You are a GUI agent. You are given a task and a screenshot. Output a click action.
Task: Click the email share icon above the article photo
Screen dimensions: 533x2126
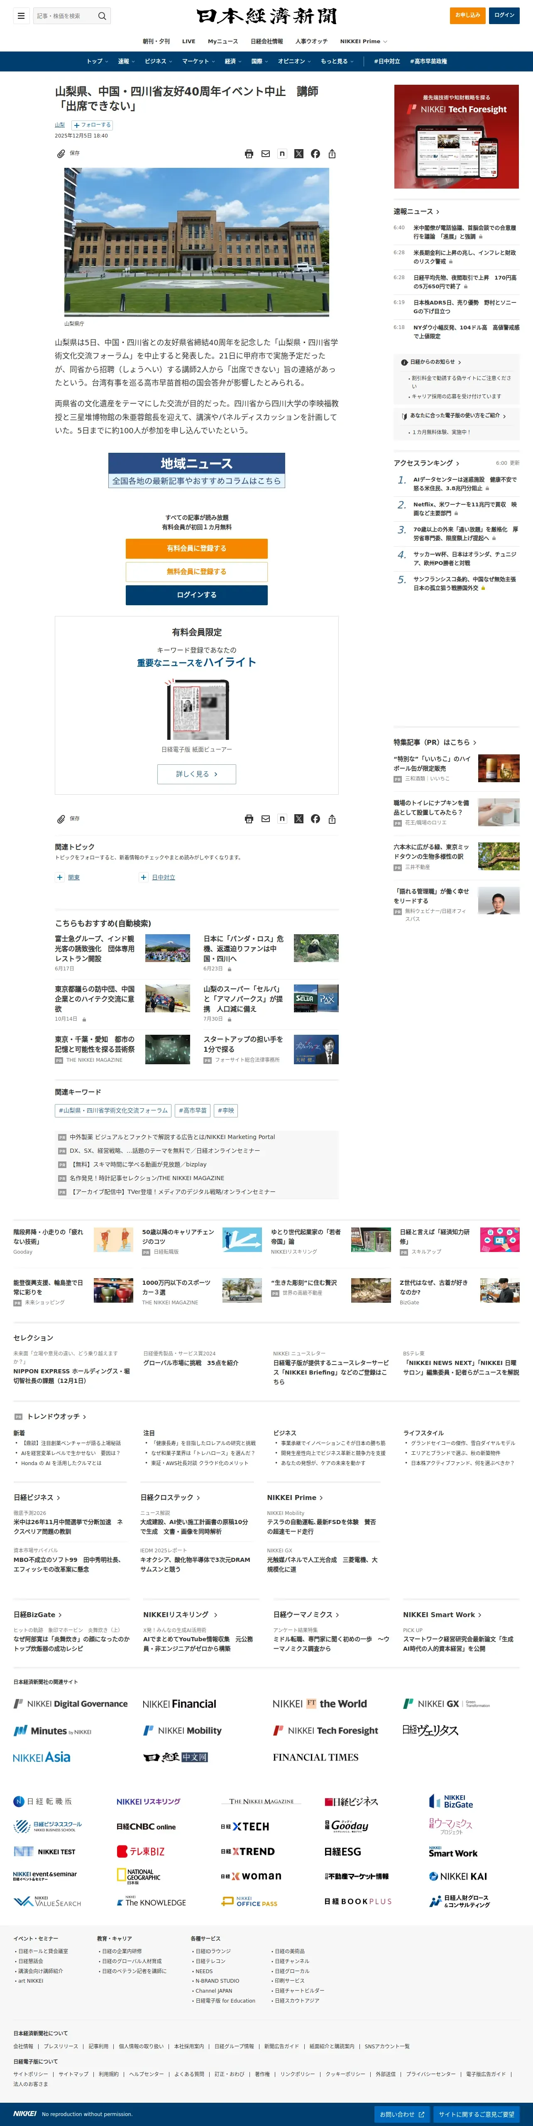(266, 154)
